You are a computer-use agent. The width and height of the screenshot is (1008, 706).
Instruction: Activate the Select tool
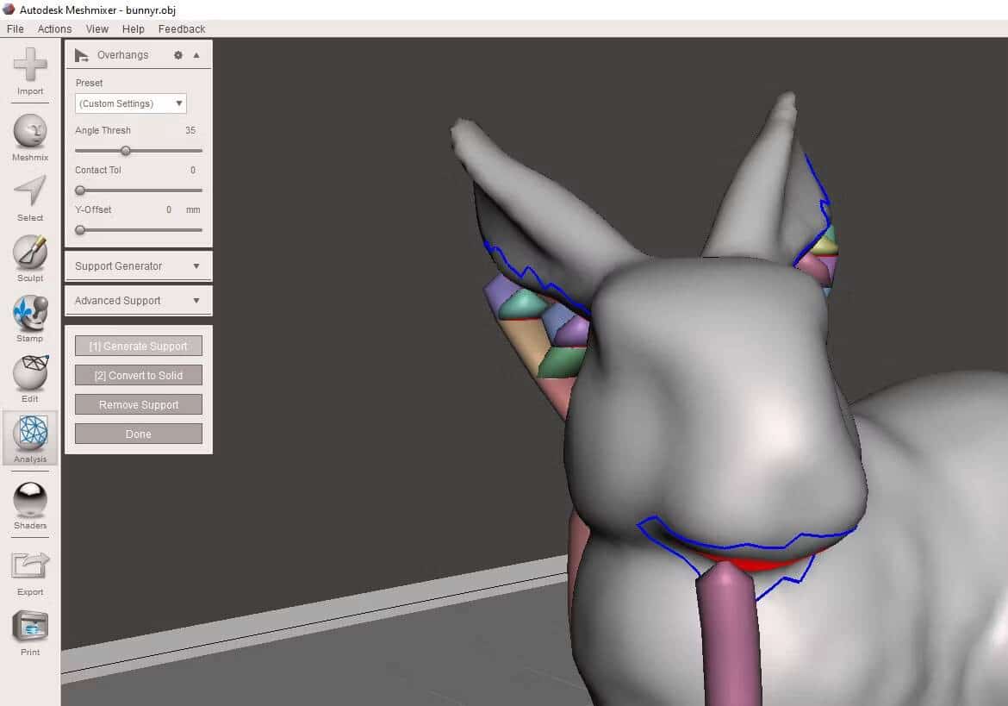(x=30, y=191)
